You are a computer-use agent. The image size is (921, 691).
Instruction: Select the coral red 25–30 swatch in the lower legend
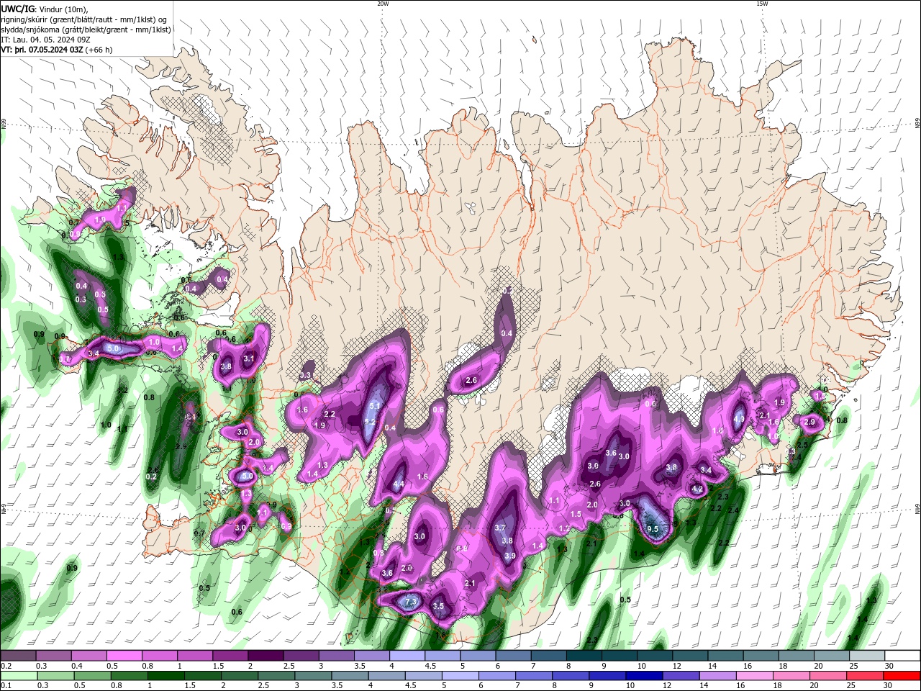click(863, 676)
